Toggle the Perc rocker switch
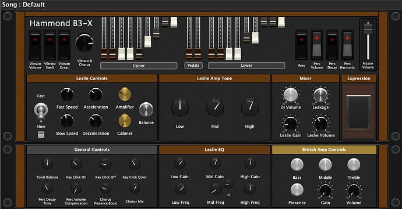The image size is (402, 209). 302,45
